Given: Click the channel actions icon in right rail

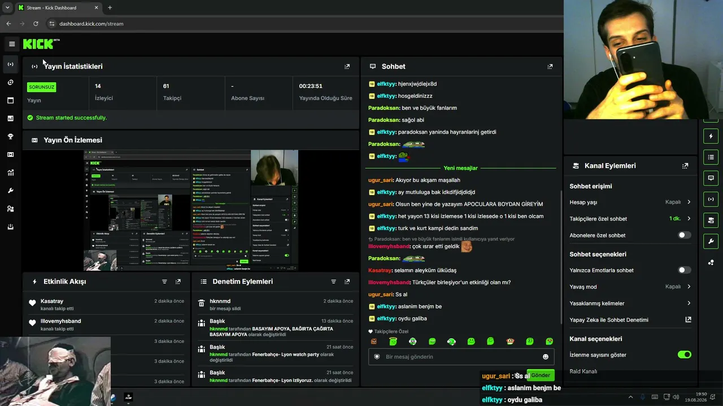Looking at the screenshot, I should (x=711, y=220).
